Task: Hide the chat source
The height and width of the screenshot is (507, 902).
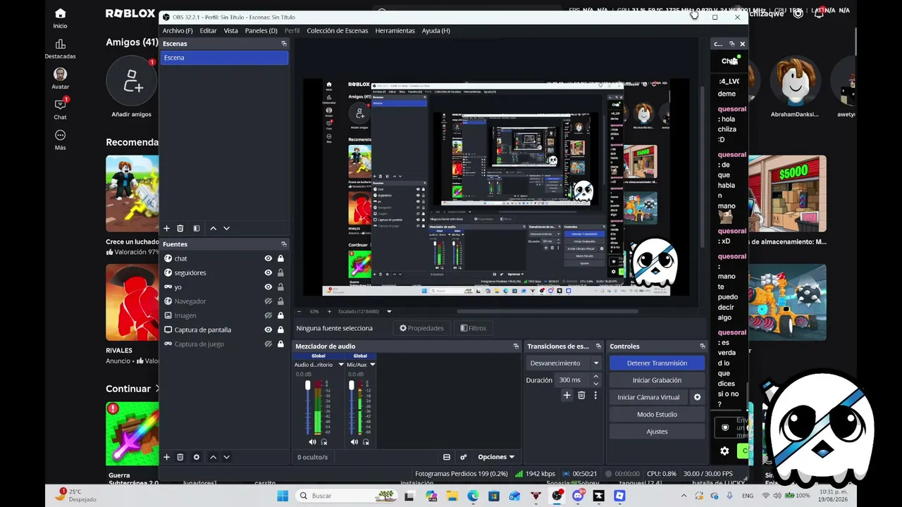Action: click(x=268, y=258)
